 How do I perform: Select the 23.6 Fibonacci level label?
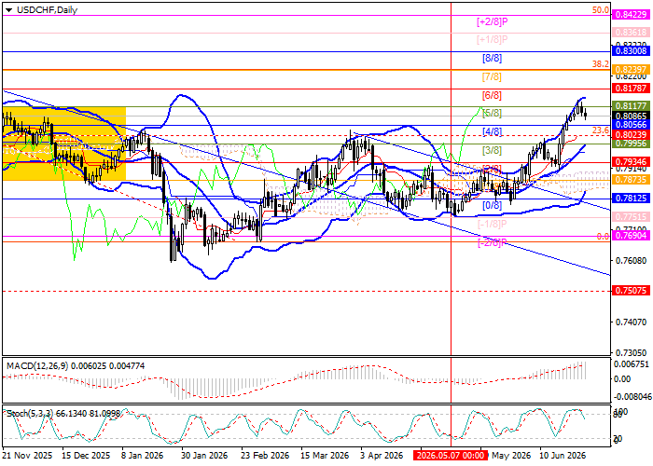(601, 130)
